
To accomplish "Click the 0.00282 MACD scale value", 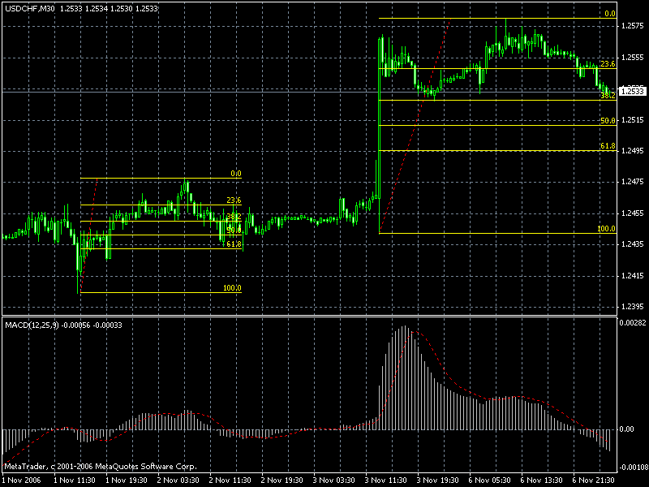I will [x=633, y=323].
